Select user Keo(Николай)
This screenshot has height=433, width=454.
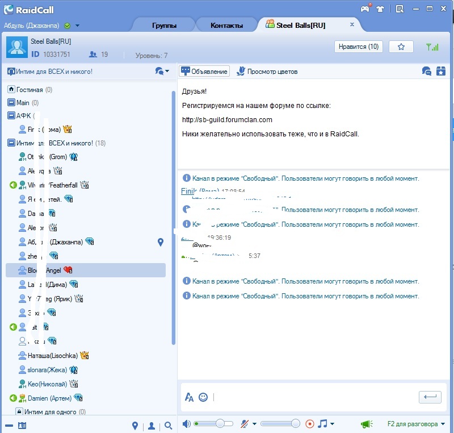click(47, 384)
